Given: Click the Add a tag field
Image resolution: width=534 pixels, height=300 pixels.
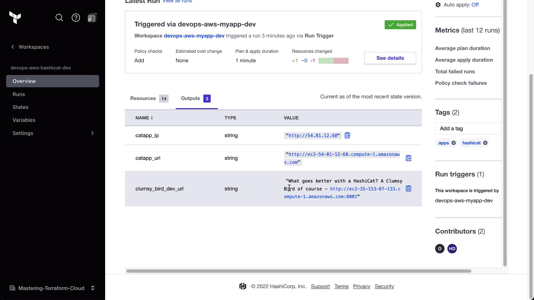Looking at the screenshot, I should click(x=469, y=128).
